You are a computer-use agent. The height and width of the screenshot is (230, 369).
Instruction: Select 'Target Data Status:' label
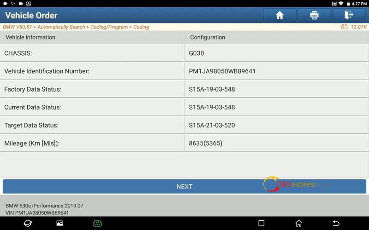[x=31, y=125]
